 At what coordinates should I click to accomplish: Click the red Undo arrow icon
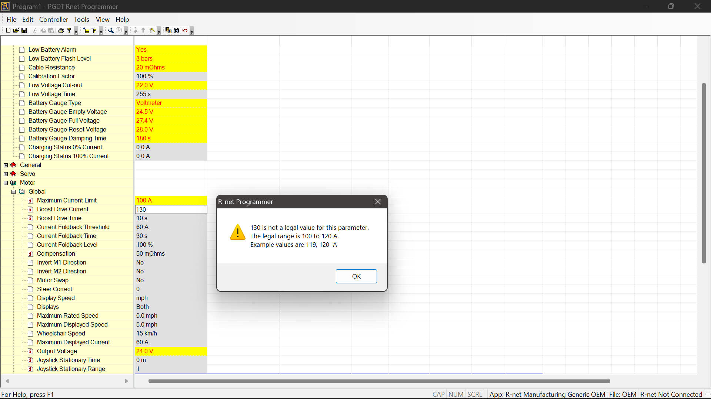[185, 30]
